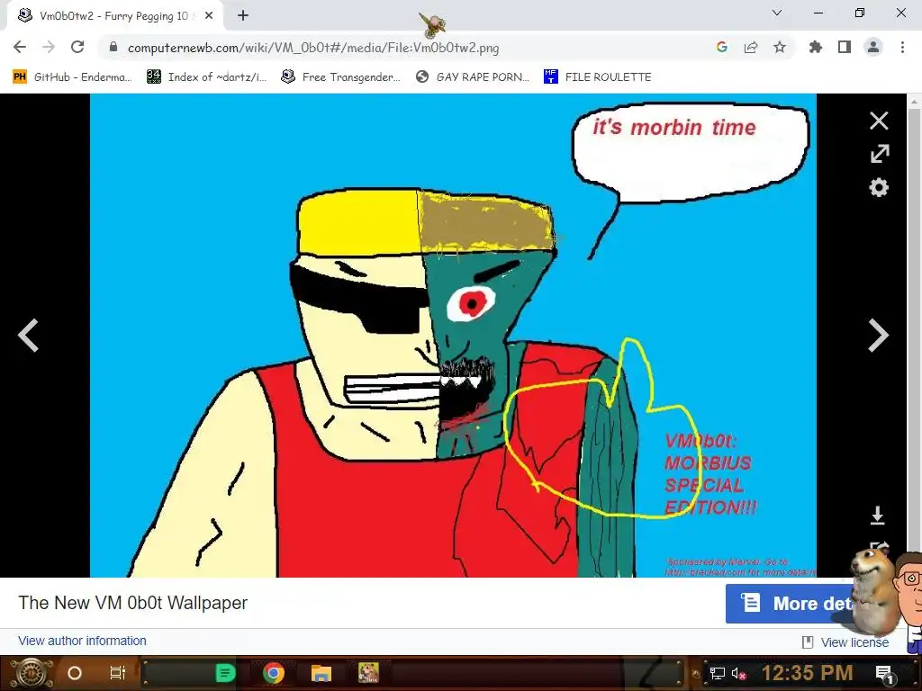Click 'The New VM 0b0t Wallpaper' caption
The height and width of the screenshot is (691, 922).
click(x=133, y=603)
